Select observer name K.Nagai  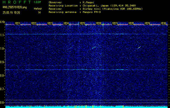coord(88,2)
